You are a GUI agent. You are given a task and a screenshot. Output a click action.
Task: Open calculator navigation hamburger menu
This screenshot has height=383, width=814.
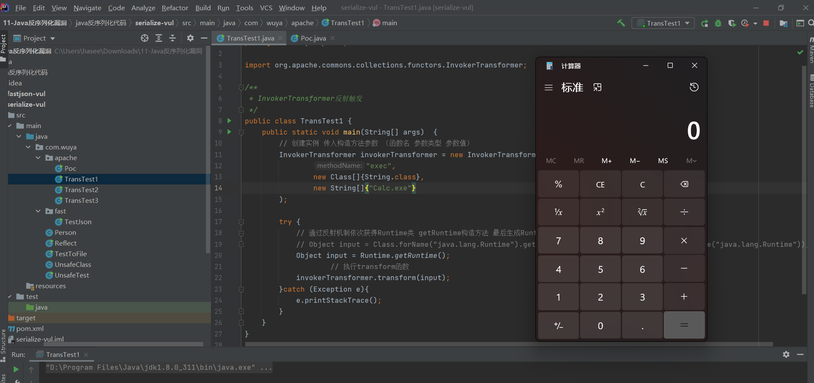pyautogui.click(x=549, y=88)
